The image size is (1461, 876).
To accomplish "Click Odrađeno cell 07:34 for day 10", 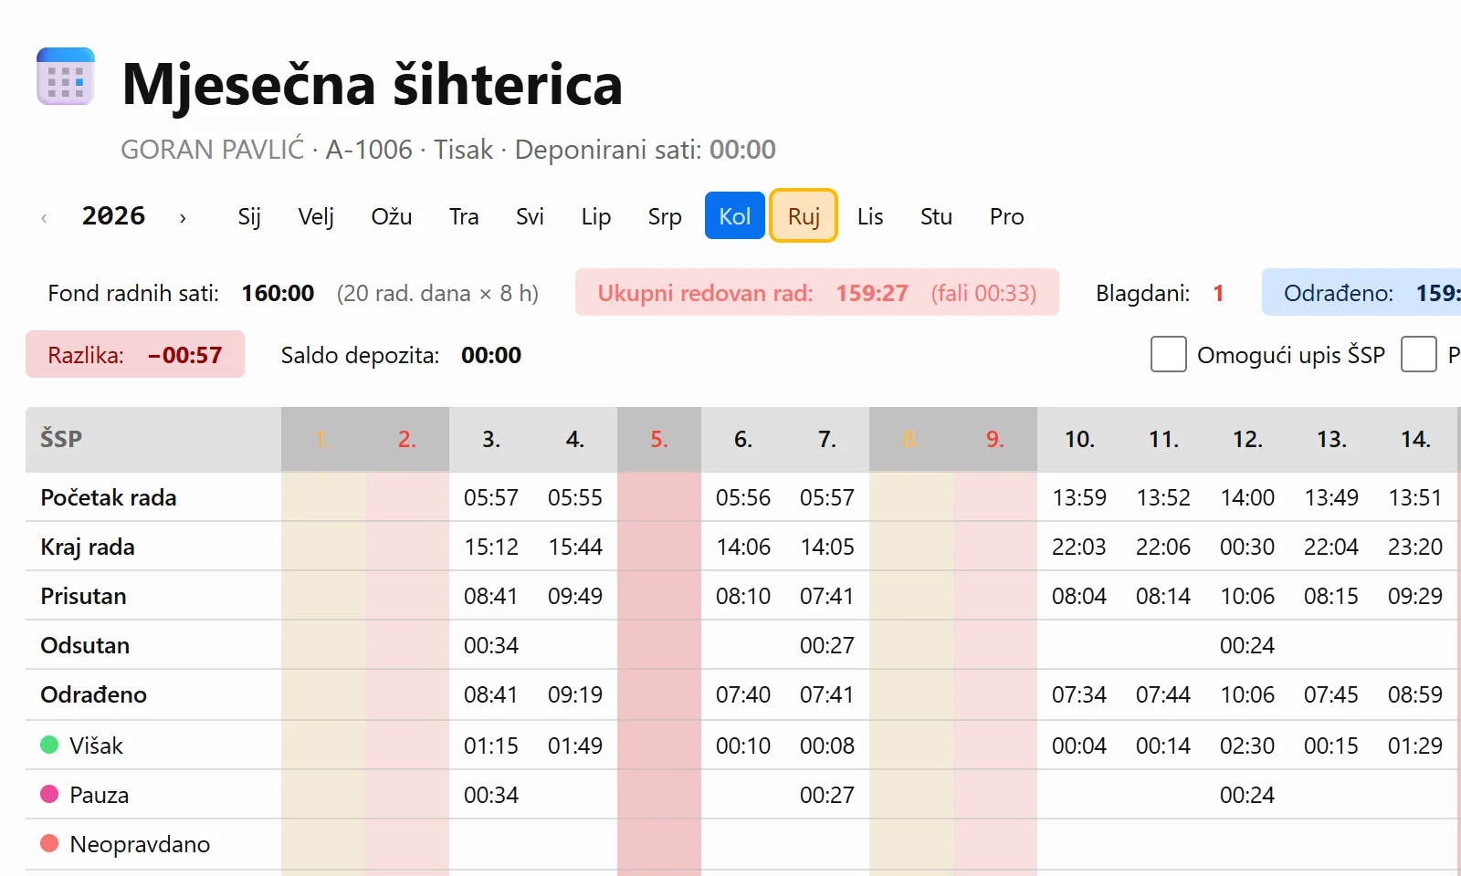I will click(1079, 694).
